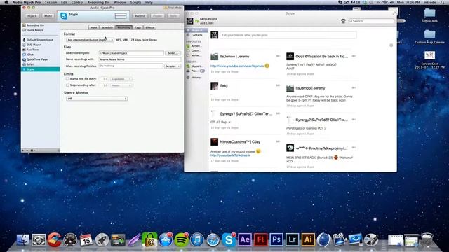449x252 pixels.
Task: Click Add Credit in Skype
Action: coord(206,23)
